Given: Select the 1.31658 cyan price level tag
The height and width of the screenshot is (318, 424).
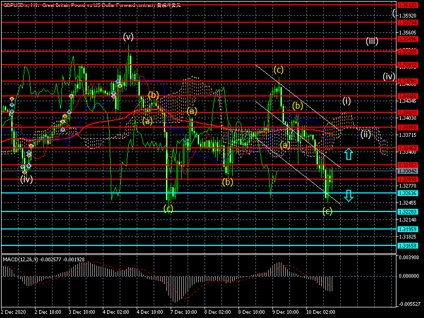Looking at the screenshot, I should click(x=408, y=246).
